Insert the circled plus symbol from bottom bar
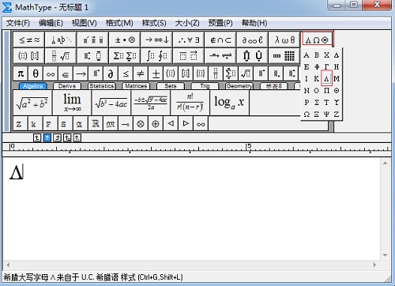395x286 pixels. [x=156, y=123]
